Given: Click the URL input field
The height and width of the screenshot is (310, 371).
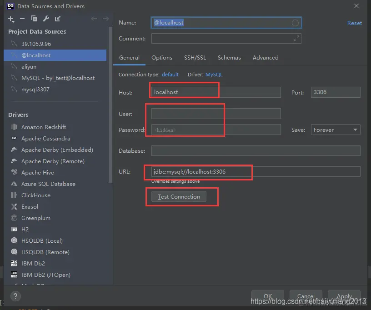Looking at the screenshot, I should [256, 171].
